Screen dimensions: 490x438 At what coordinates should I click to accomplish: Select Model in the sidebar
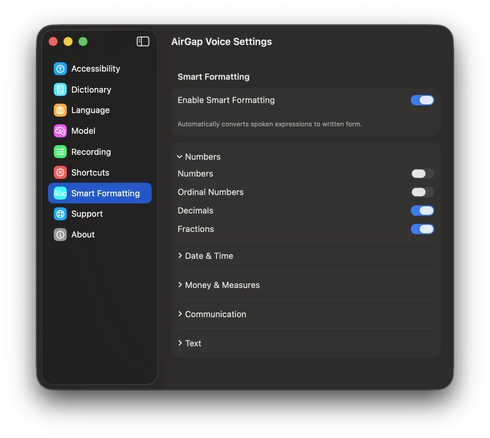[x=100, y=131]
